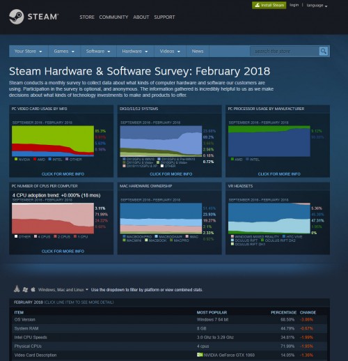The image size is (348, 361).
Task: Select the System RAM row
Action: (x=169, y=328)
